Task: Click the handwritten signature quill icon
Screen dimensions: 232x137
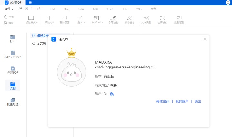Action: pyautogui.click(x=114, y=18)
